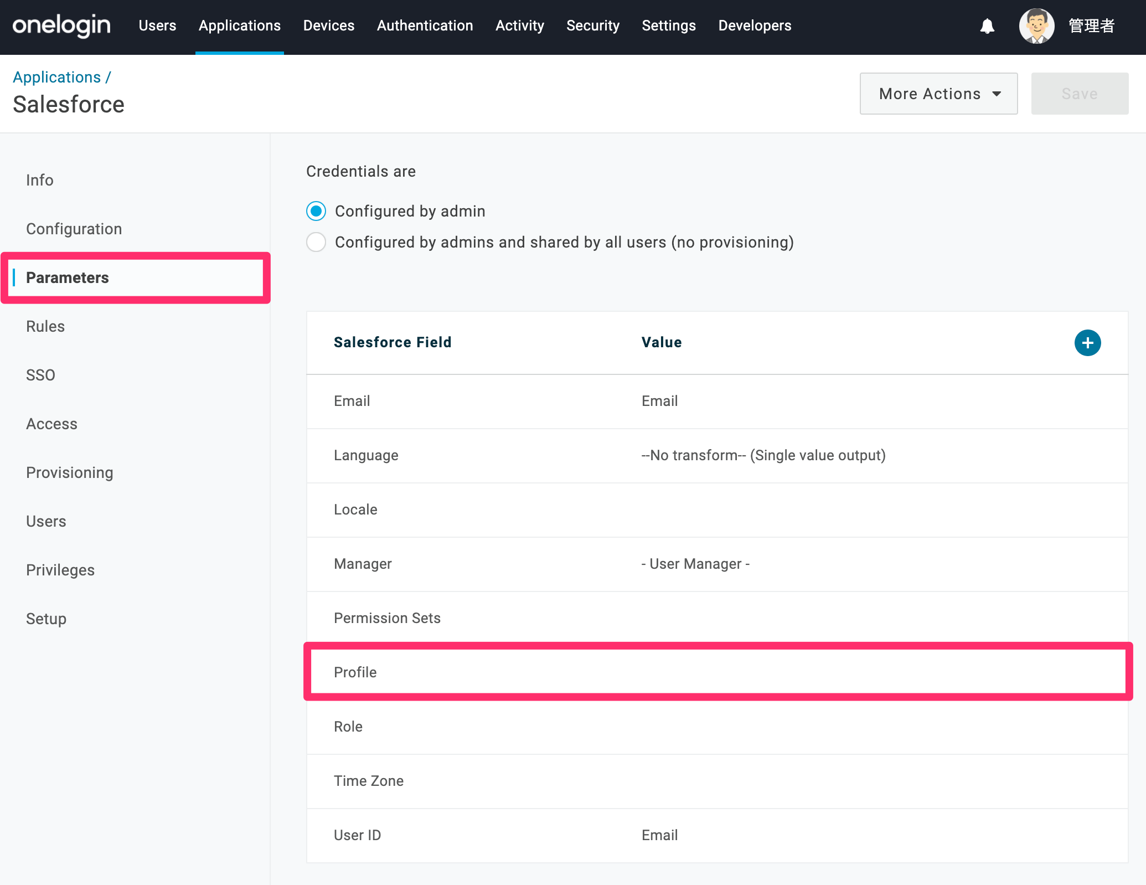Open the User ID parameter row
Screen dimensions: 1146x885
[717, 835]
